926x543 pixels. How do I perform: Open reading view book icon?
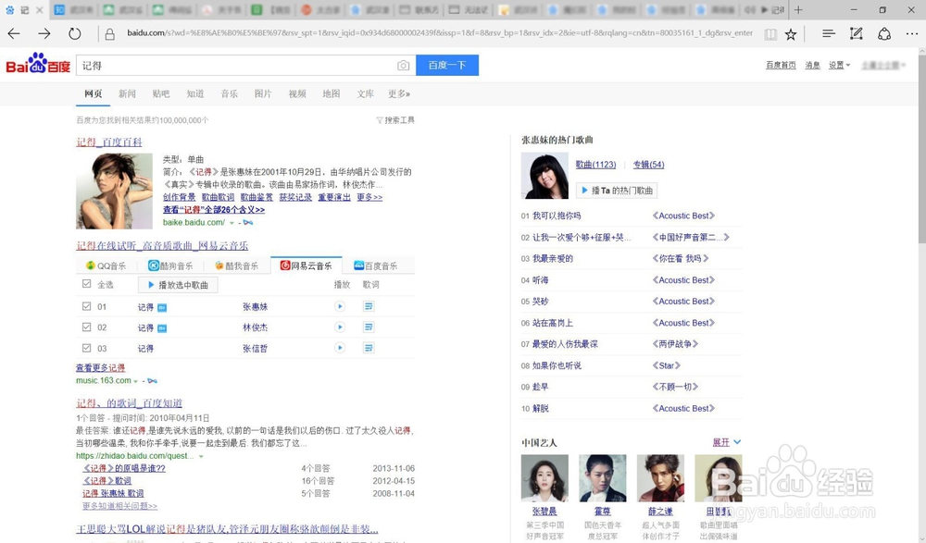pyautogui.click(x=770, y=34)
